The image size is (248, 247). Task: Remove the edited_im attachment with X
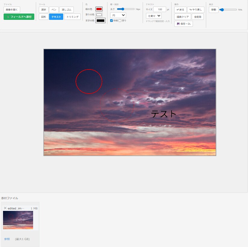[5, 208]
